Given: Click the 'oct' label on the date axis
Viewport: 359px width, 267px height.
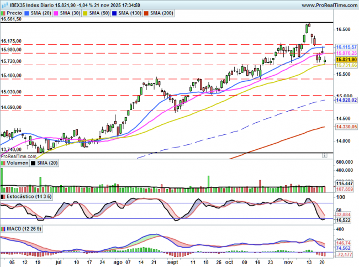Looking at the screenshot, I should [x=230, y=264].
